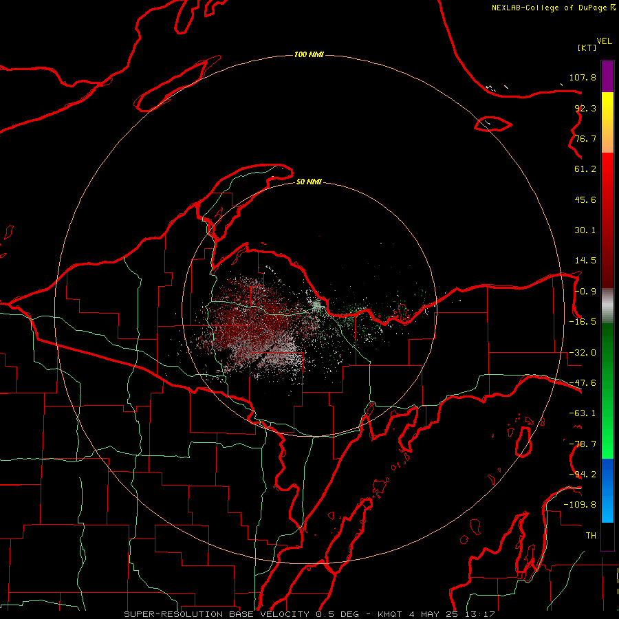Click the -109.8 velocity scale value
The width and height of the screenshot is (619, 619).
(580, 505)
